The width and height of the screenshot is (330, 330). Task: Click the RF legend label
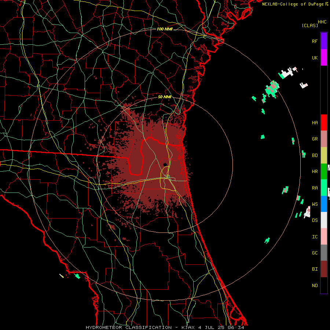(x=315, y=41)
